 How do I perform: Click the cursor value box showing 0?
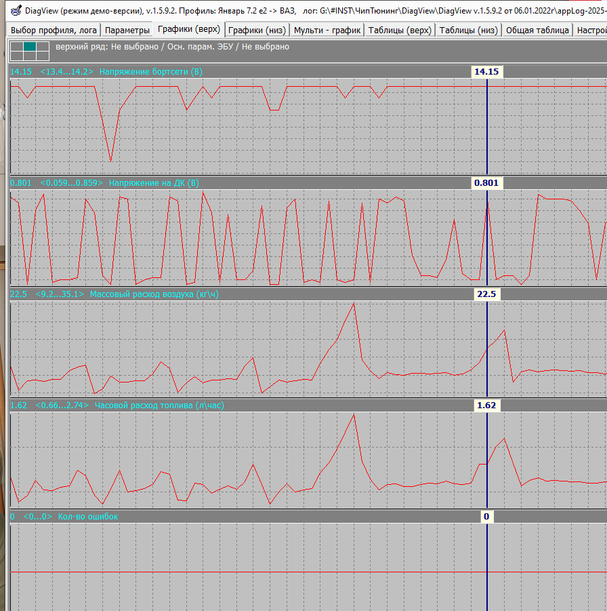486,516
